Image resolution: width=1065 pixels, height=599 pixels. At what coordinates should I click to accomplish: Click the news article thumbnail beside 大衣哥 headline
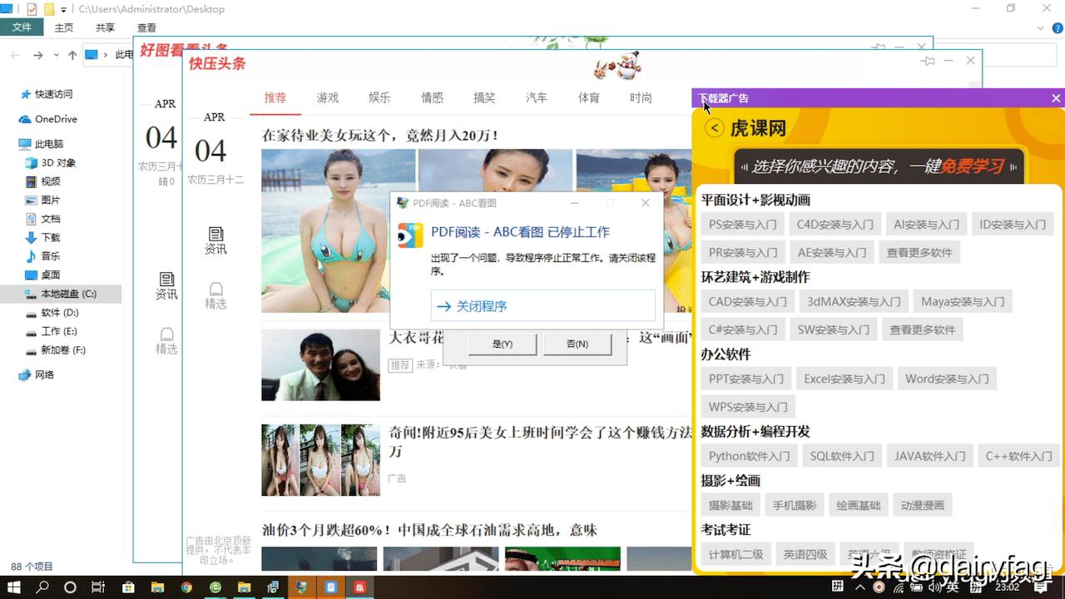point(320,364)
